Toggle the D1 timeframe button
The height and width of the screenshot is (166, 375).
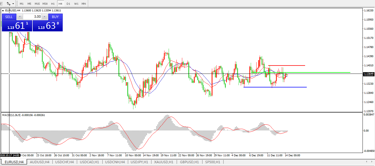(68, 4)
